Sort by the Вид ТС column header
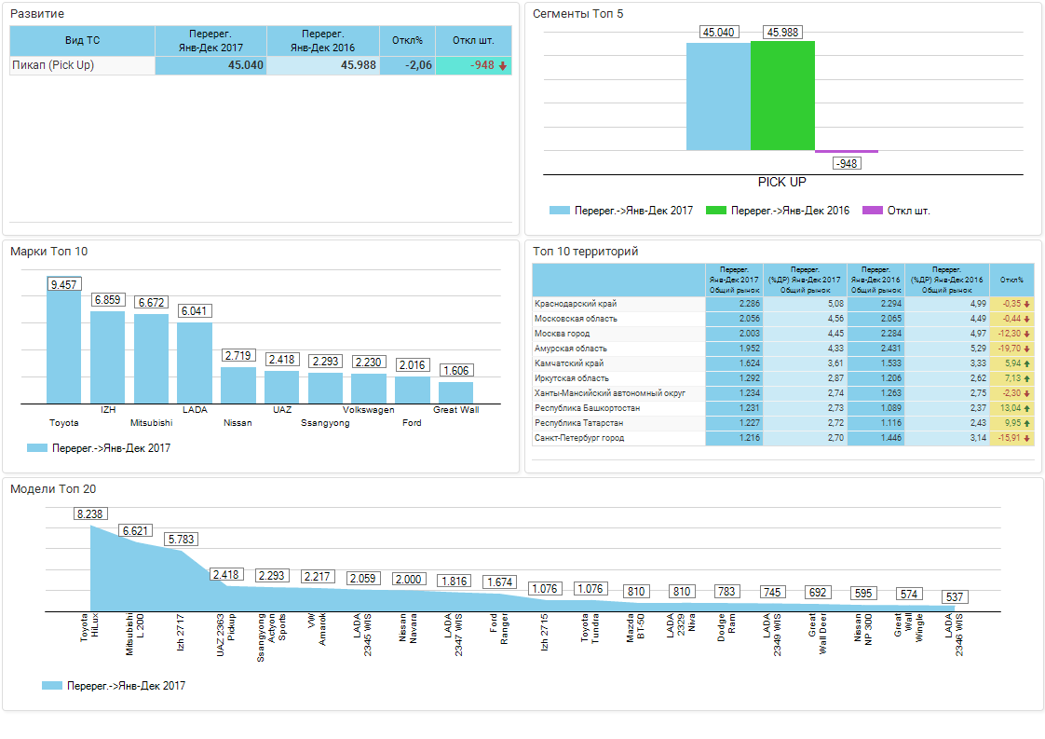Screen dimensions: 1045x739 82,40
